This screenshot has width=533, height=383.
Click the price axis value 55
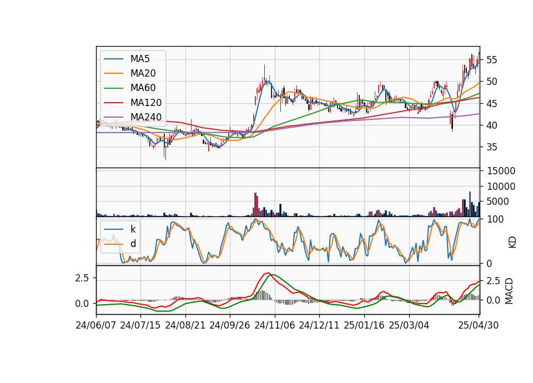[x=492, y=60]
